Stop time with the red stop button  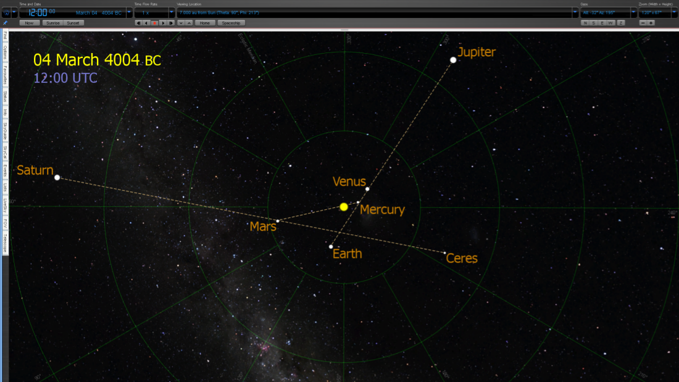click(x=154, y=23)
